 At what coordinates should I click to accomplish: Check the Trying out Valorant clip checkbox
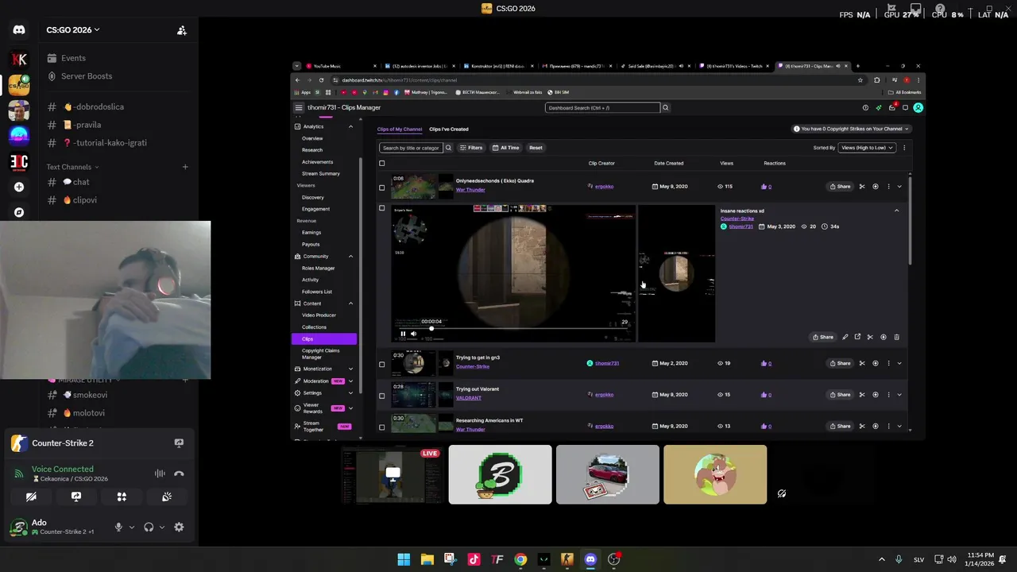point(382,396)
